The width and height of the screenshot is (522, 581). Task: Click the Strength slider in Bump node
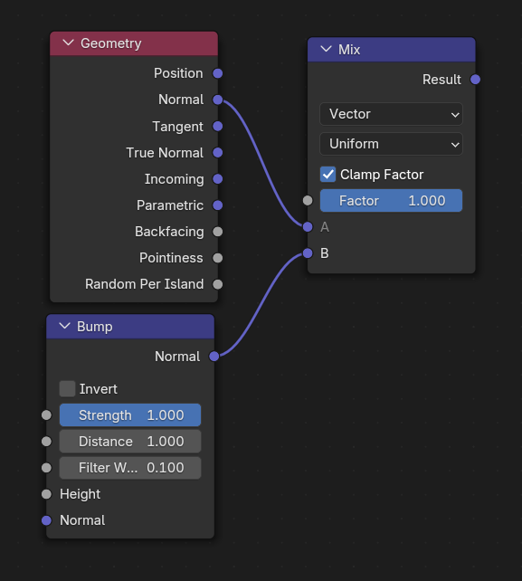point(130,415)
